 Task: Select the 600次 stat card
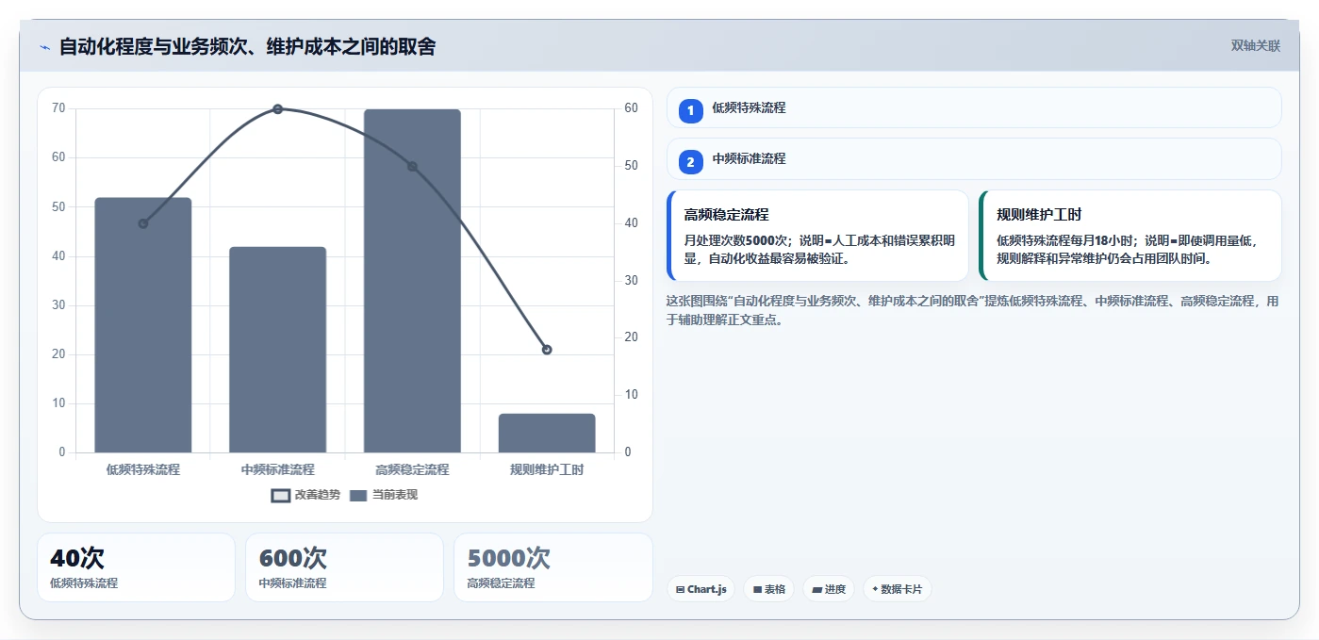pos(344,567)
